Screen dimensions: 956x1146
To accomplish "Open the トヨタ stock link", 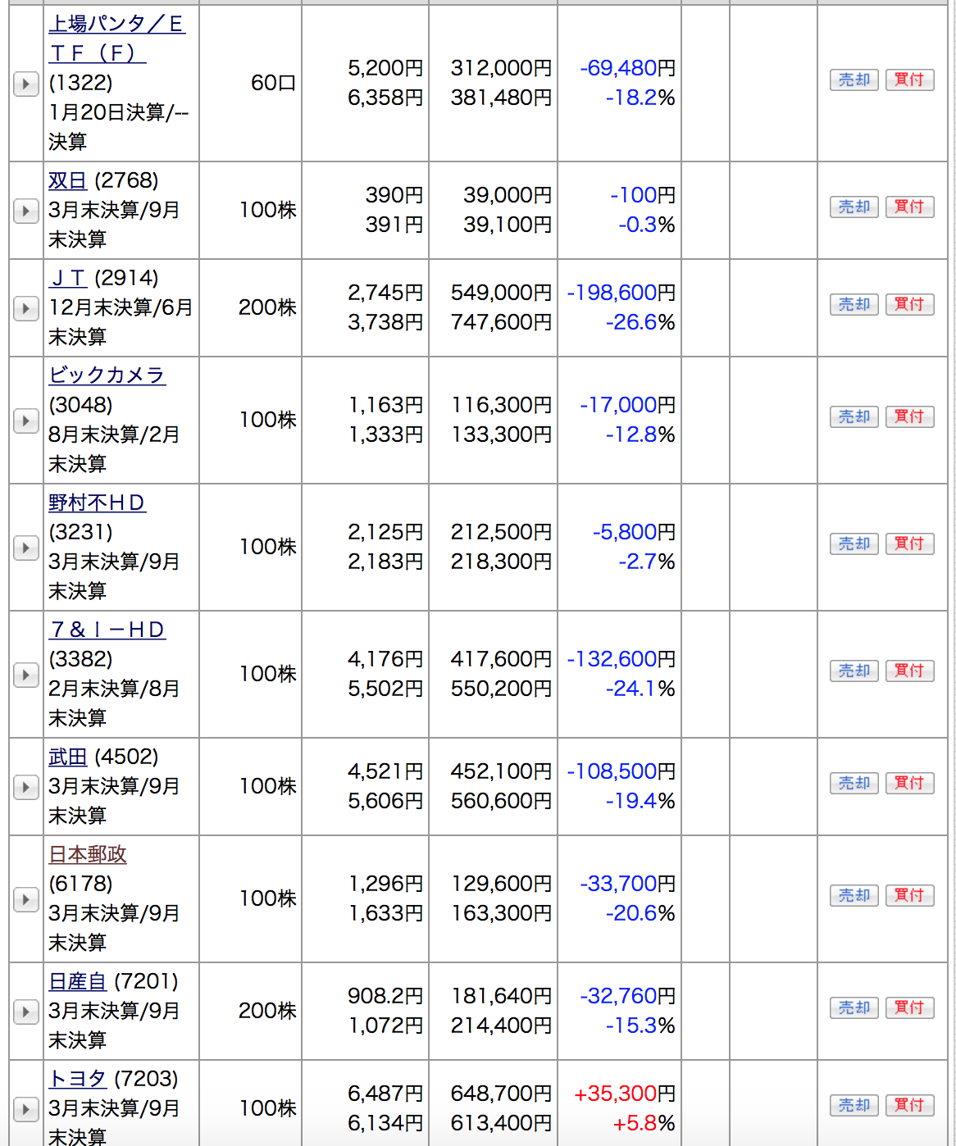I will click(x=78, y=1079).
